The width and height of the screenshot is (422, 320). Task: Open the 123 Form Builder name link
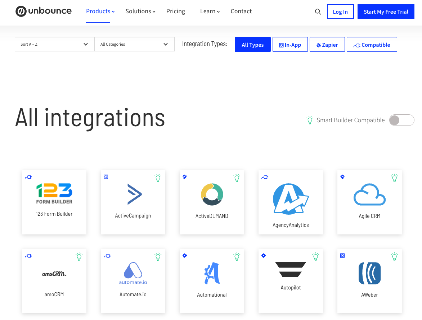[54, 214]
